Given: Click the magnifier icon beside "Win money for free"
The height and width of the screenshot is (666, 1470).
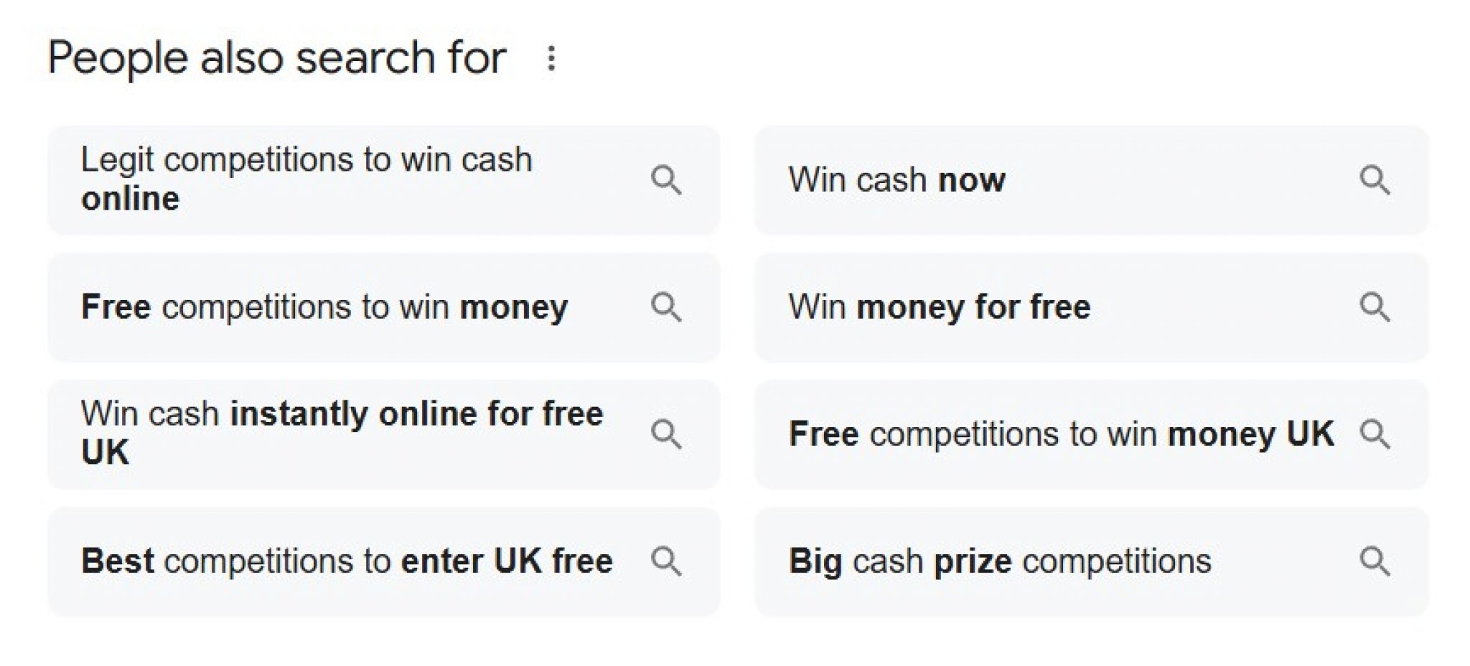Looking at the screenshot, I should click(x=1375, y=306).
